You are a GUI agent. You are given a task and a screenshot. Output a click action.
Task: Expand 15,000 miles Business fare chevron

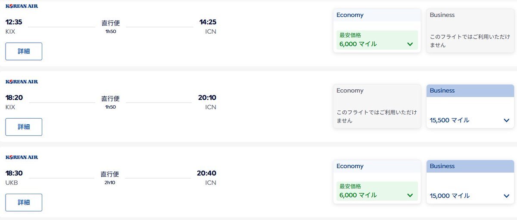pyautogui.click(x=506, y=196)
